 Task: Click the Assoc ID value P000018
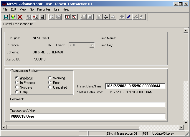(x=39, y=59)
